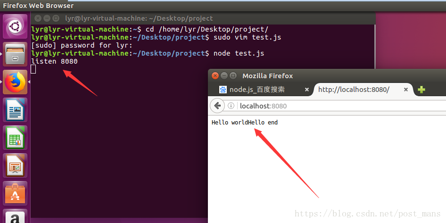
Task: Minimize the Mozilla Firefox window
Action: click(224, 75)
